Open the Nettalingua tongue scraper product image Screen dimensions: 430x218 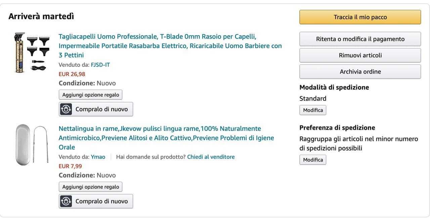(x=32, y=144)
